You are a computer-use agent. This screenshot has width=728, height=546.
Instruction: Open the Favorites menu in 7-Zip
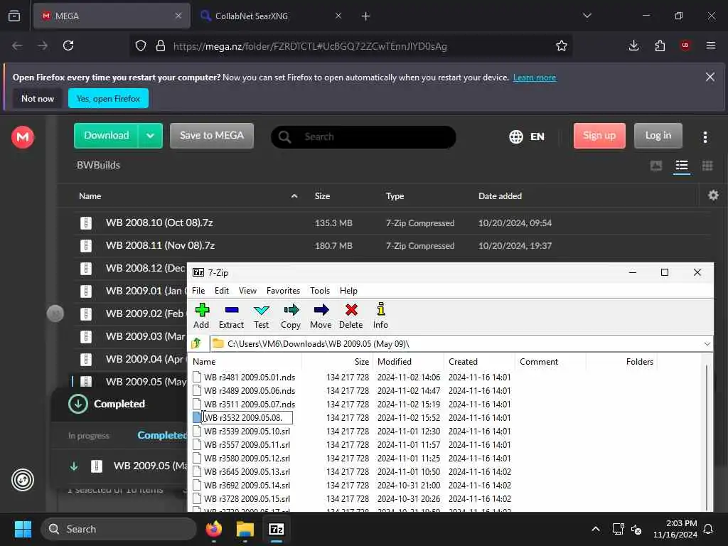[283, 291]
